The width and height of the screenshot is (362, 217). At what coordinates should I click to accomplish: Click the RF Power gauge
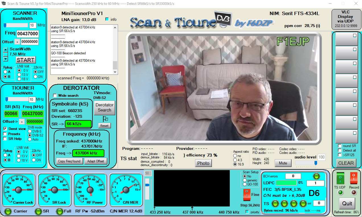[x=90, y=190]
